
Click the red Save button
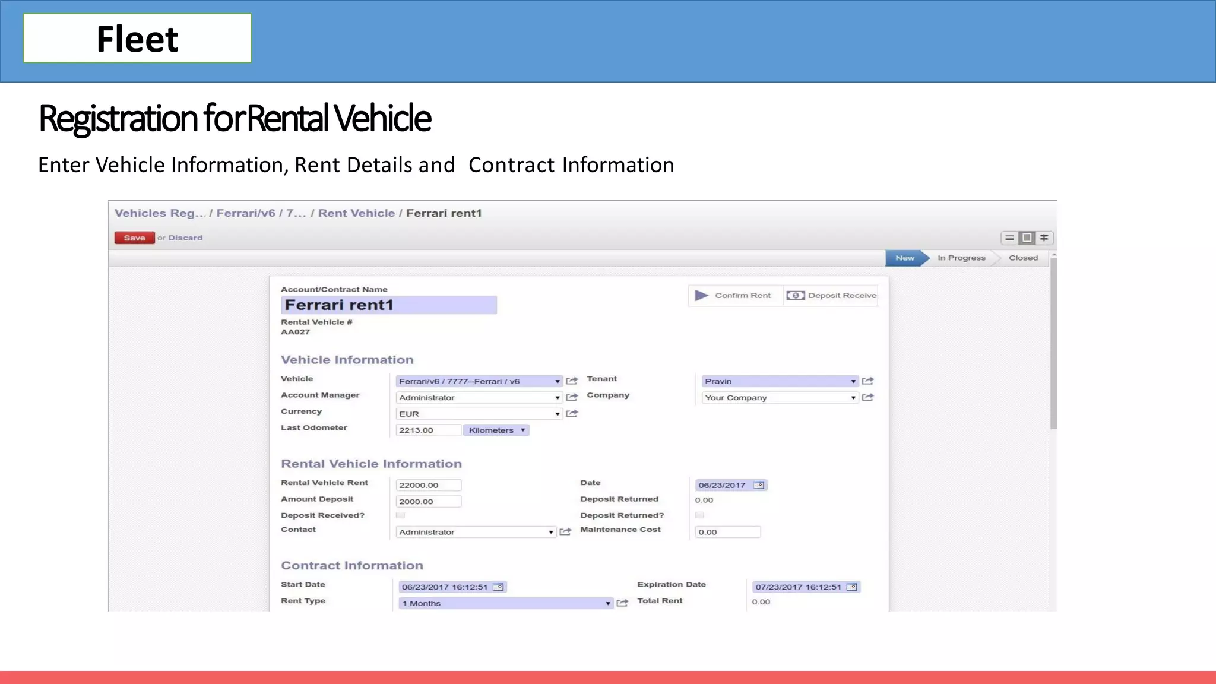click(x=134, y=237)
